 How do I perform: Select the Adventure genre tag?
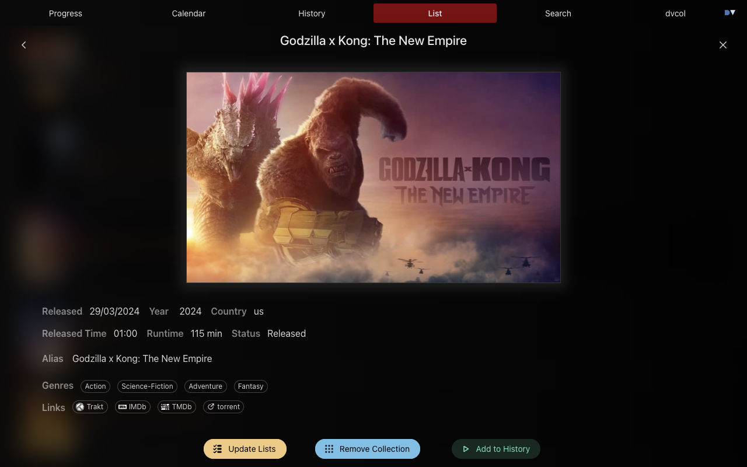(205, 386)
